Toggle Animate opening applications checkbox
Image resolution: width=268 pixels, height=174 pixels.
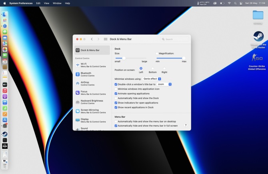(116, 94)
